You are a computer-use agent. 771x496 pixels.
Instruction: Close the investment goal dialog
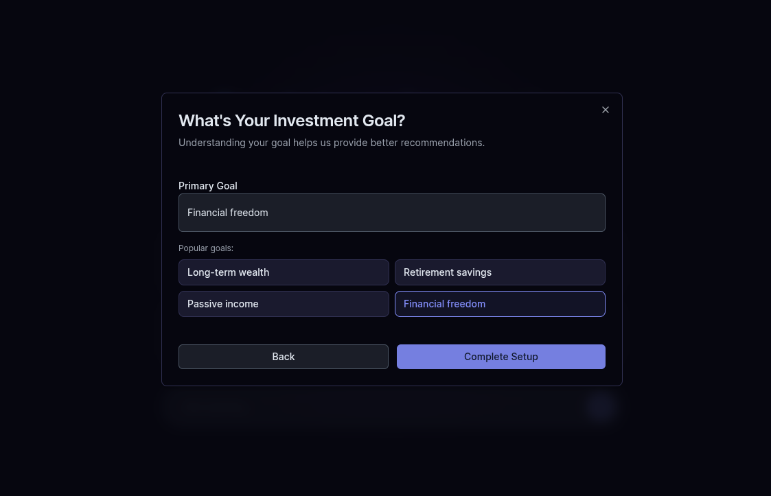(x=605, y=110)
